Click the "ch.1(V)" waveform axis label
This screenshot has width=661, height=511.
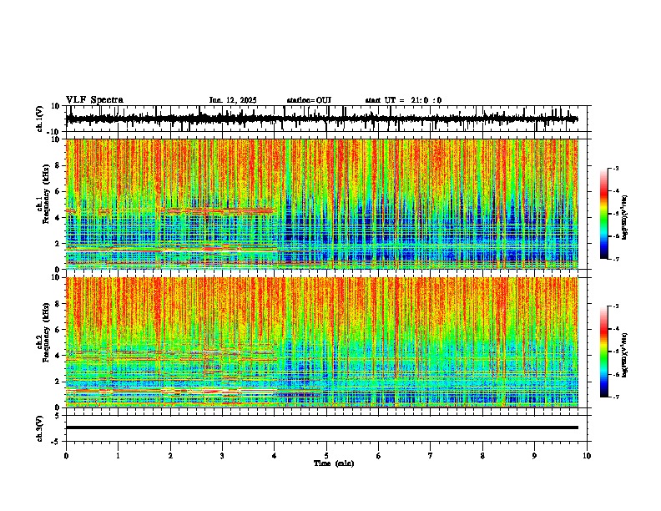point(40,119)
